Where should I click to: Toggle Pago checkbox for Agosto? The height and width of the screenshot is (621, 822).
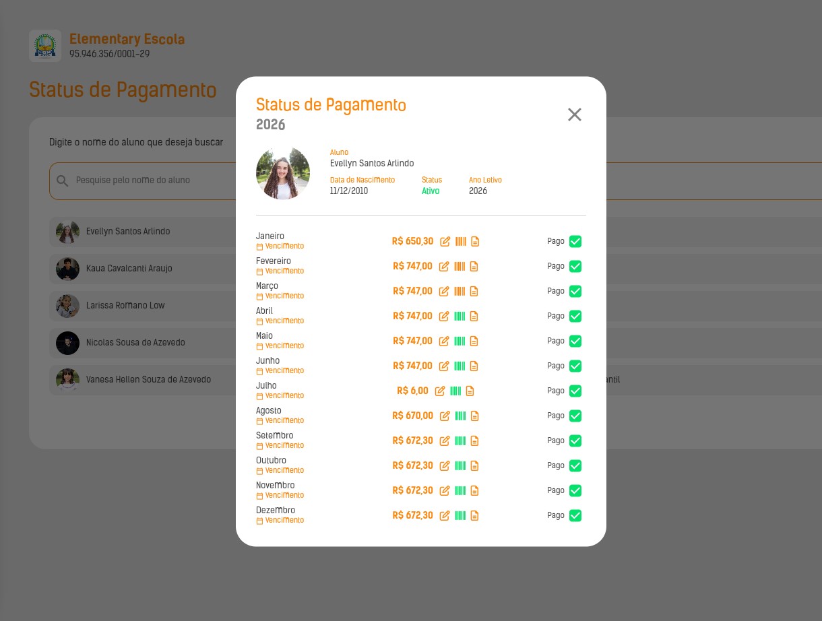point(575,416)
